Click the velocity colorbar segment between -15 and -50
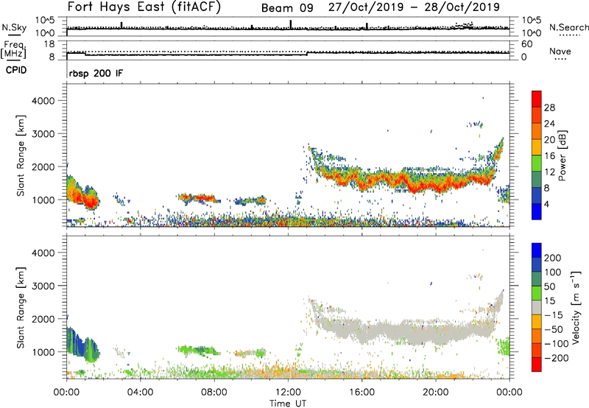 [x=537, y=322]
